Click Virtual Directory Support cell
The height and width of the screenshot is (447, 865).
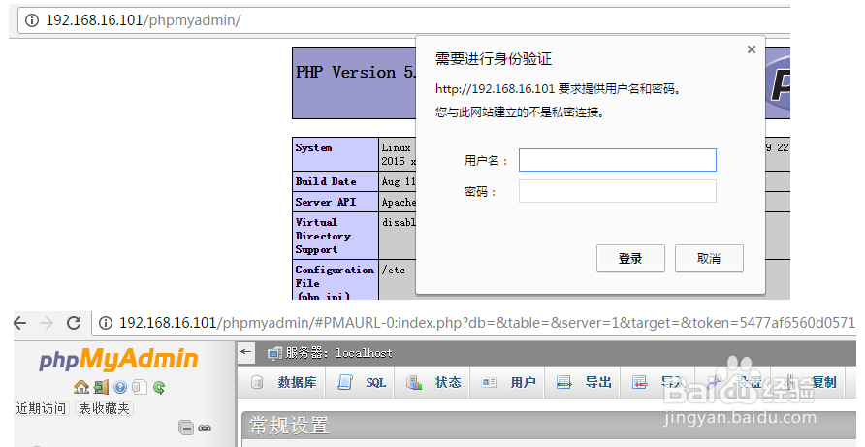(336, 236)
